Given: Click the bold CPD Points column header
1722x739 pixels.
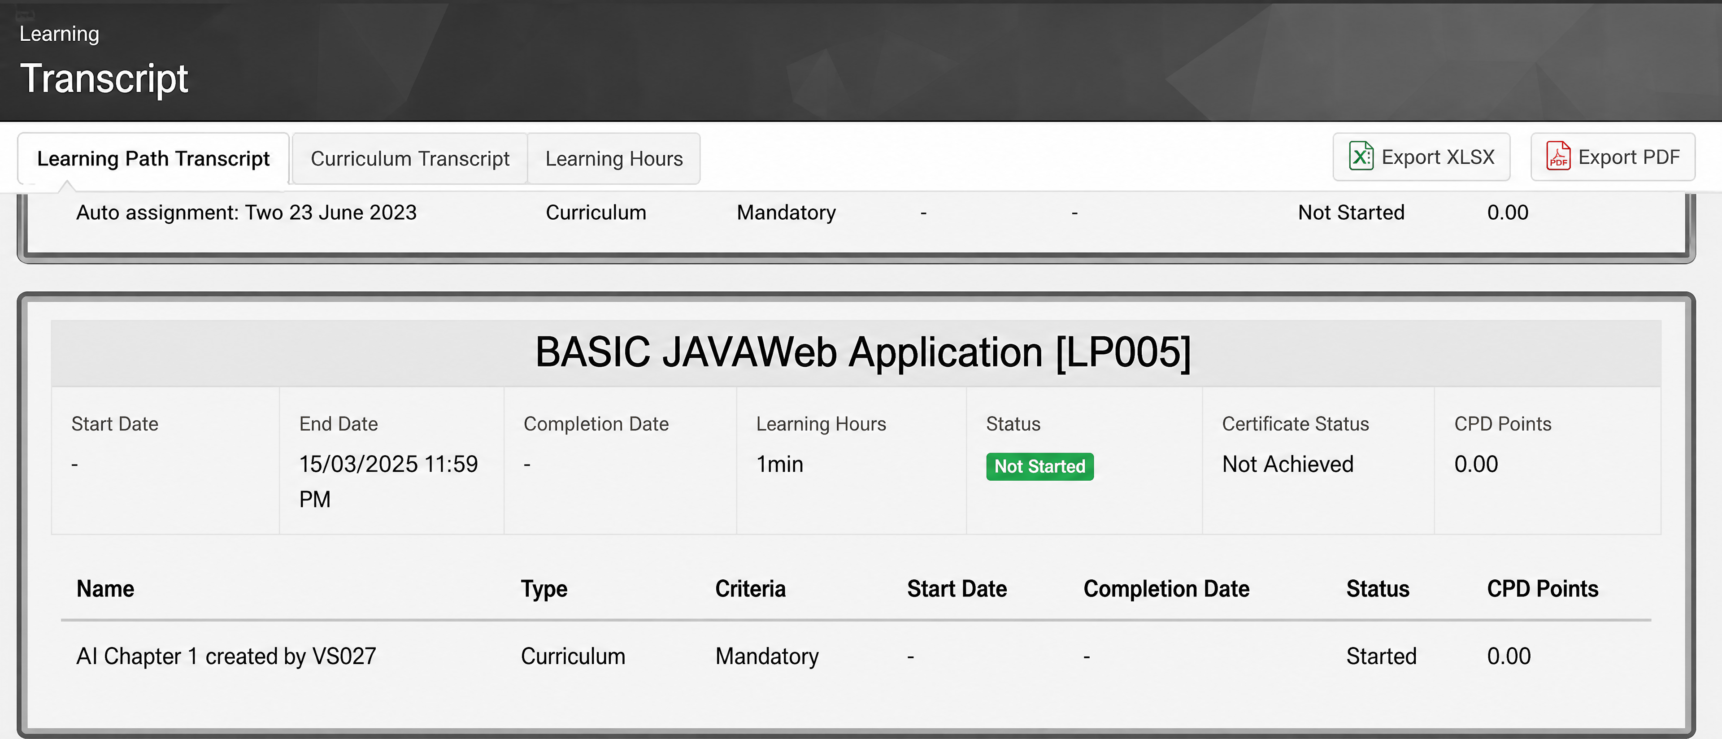Looking at the screenshot, I should point(1543,589).
